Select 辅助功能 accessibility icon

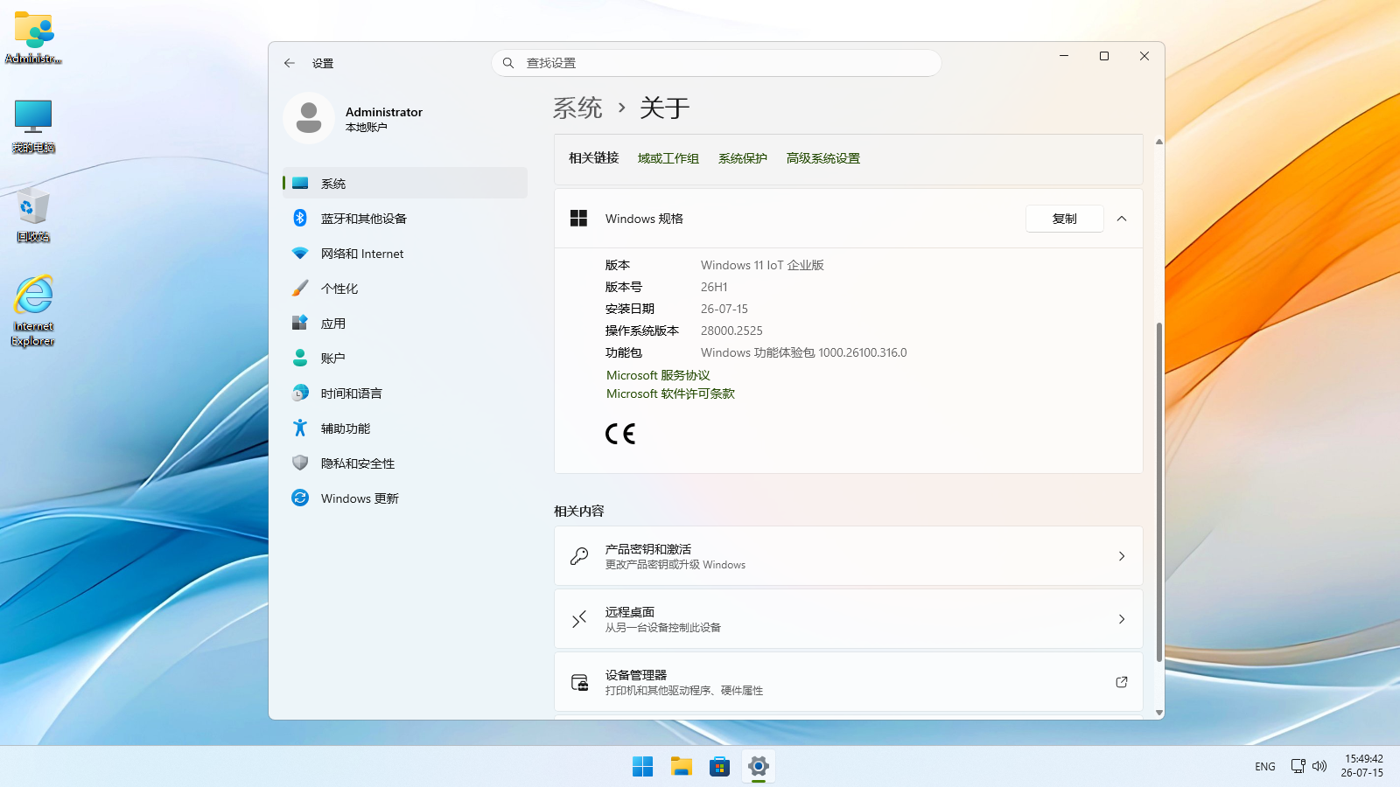coord(300,428)
